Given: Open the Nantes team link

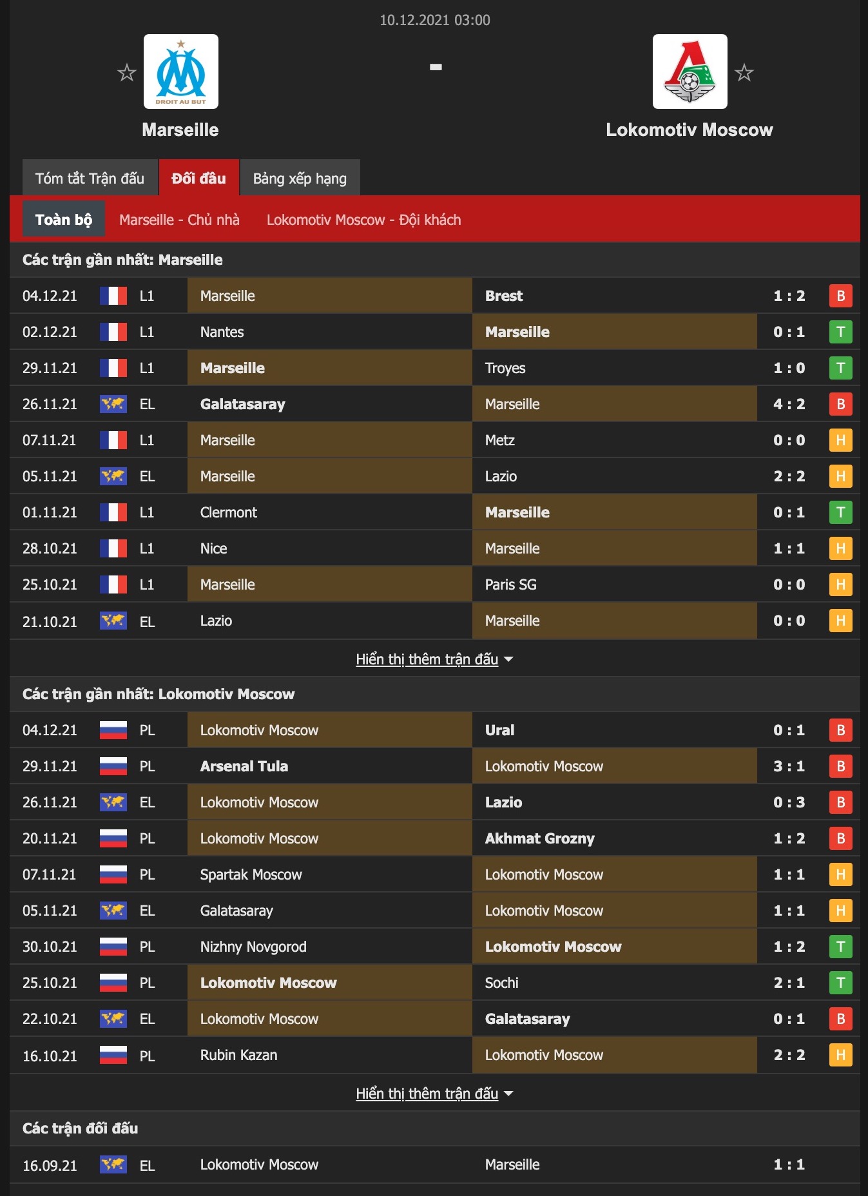Looking at the screenshot, I should (222, 332).
